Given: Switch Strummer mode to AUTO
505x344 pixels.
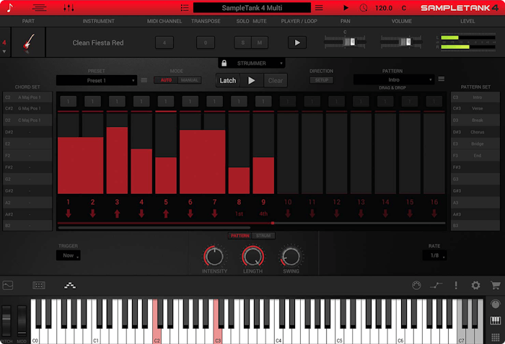Looking at the screenshot, I should click(x=166, y=80).
